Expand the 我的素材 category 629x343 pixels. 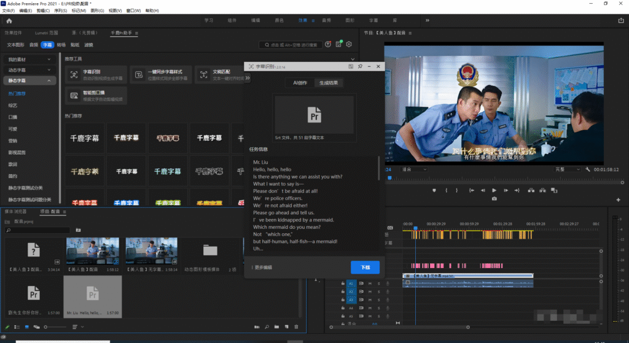29,60
